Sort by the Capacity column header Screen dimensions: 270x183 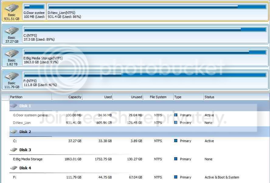pyautogui.click(x=67, y=97)
